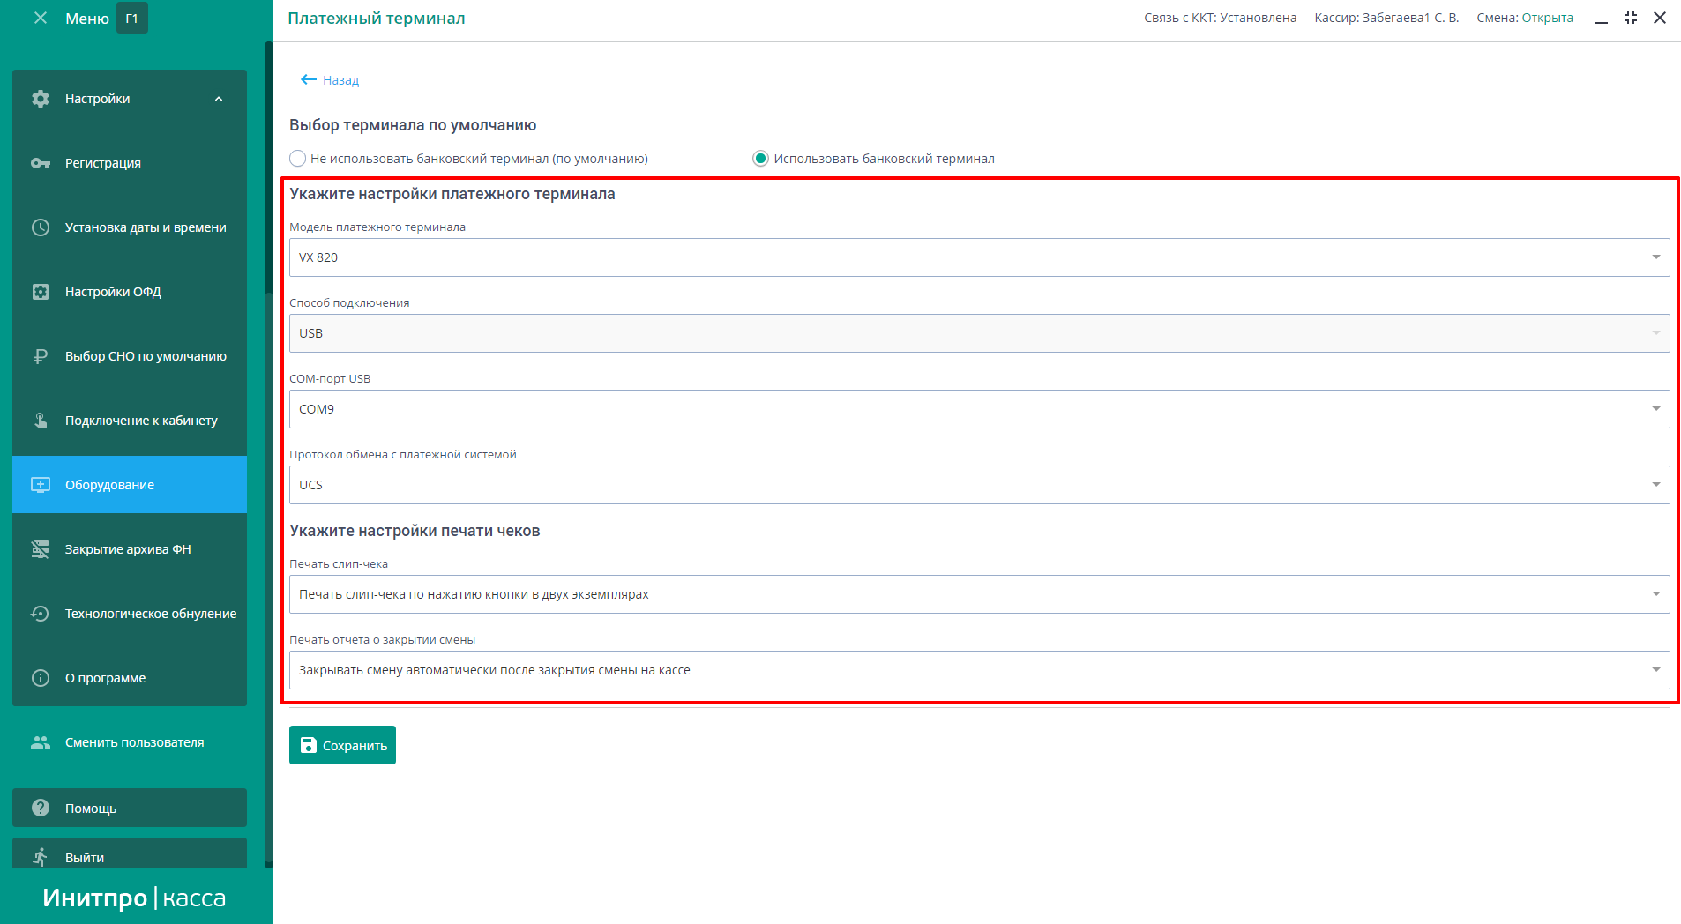Go back via the Назад link

(330, 80)
